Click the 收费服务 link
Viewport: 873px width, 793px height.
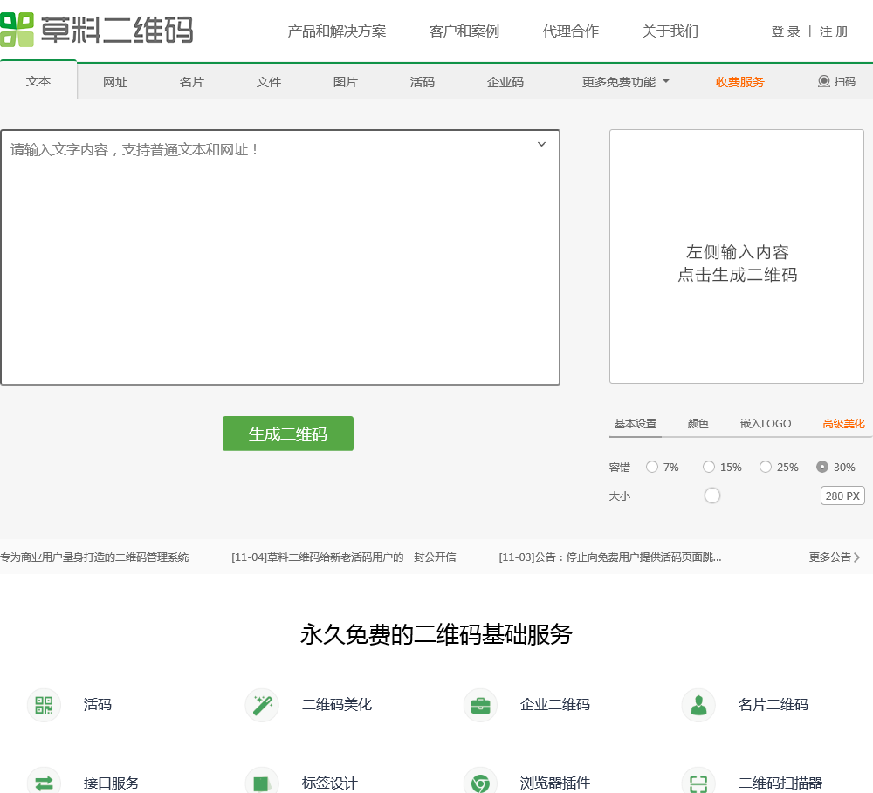pos(739,82)
